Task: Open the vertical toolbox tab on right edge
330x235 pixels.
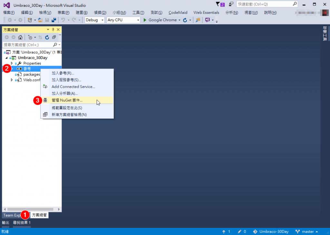Action: (x=325, y=33)
